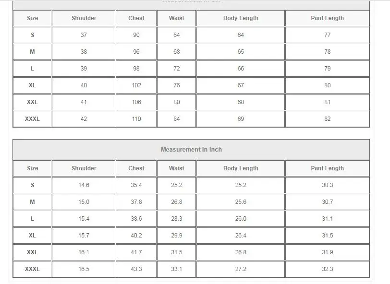Select the Chest header in cm table
The width and height of the screenshot is (390, 284).
[136, 18]
